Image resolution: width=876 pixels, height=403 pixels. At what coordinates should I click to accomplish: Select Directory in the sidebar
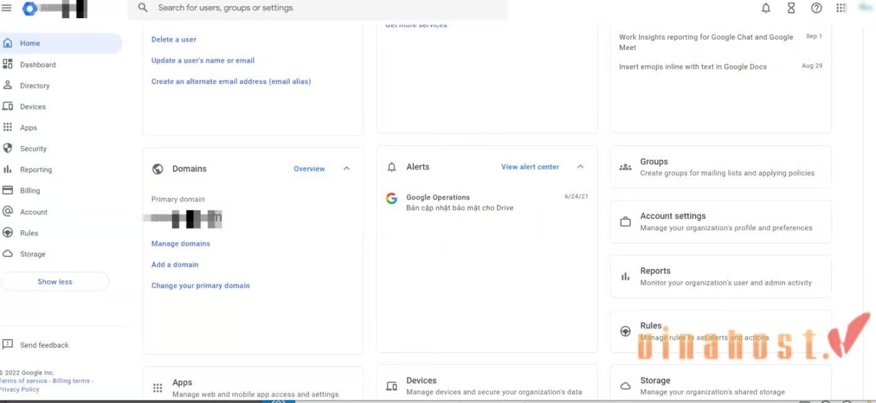click(34, 86)
